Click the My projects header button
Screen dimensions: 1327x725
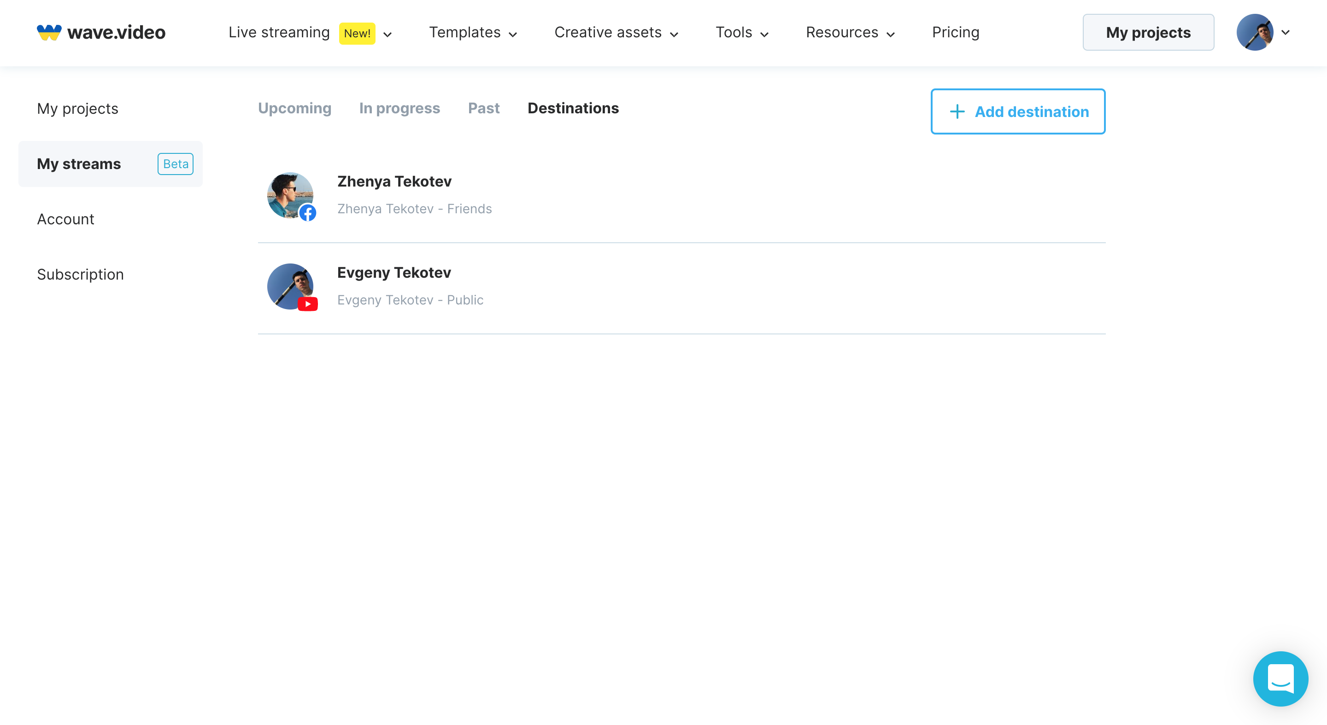[1148, 32]
